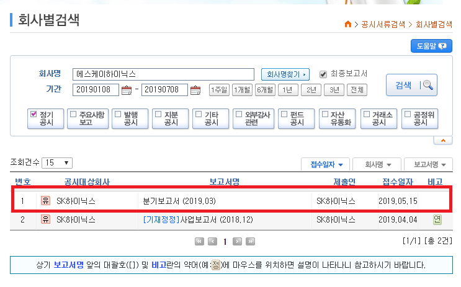
Task: Open 조회건수 dropdown showing 15
Action: click(57, 163)
